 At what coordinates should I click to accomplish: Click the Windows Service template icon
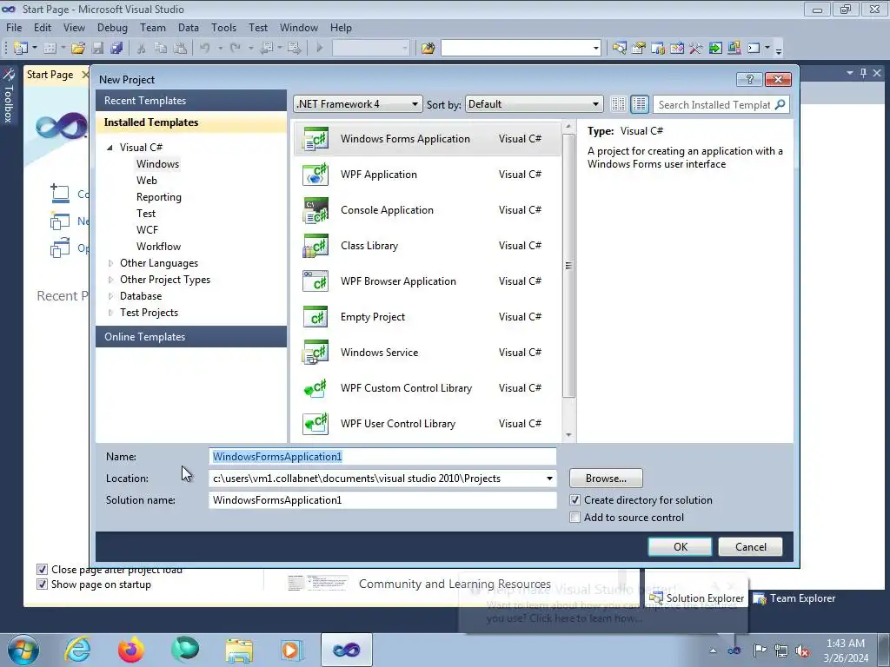click(x=315, y=353)
